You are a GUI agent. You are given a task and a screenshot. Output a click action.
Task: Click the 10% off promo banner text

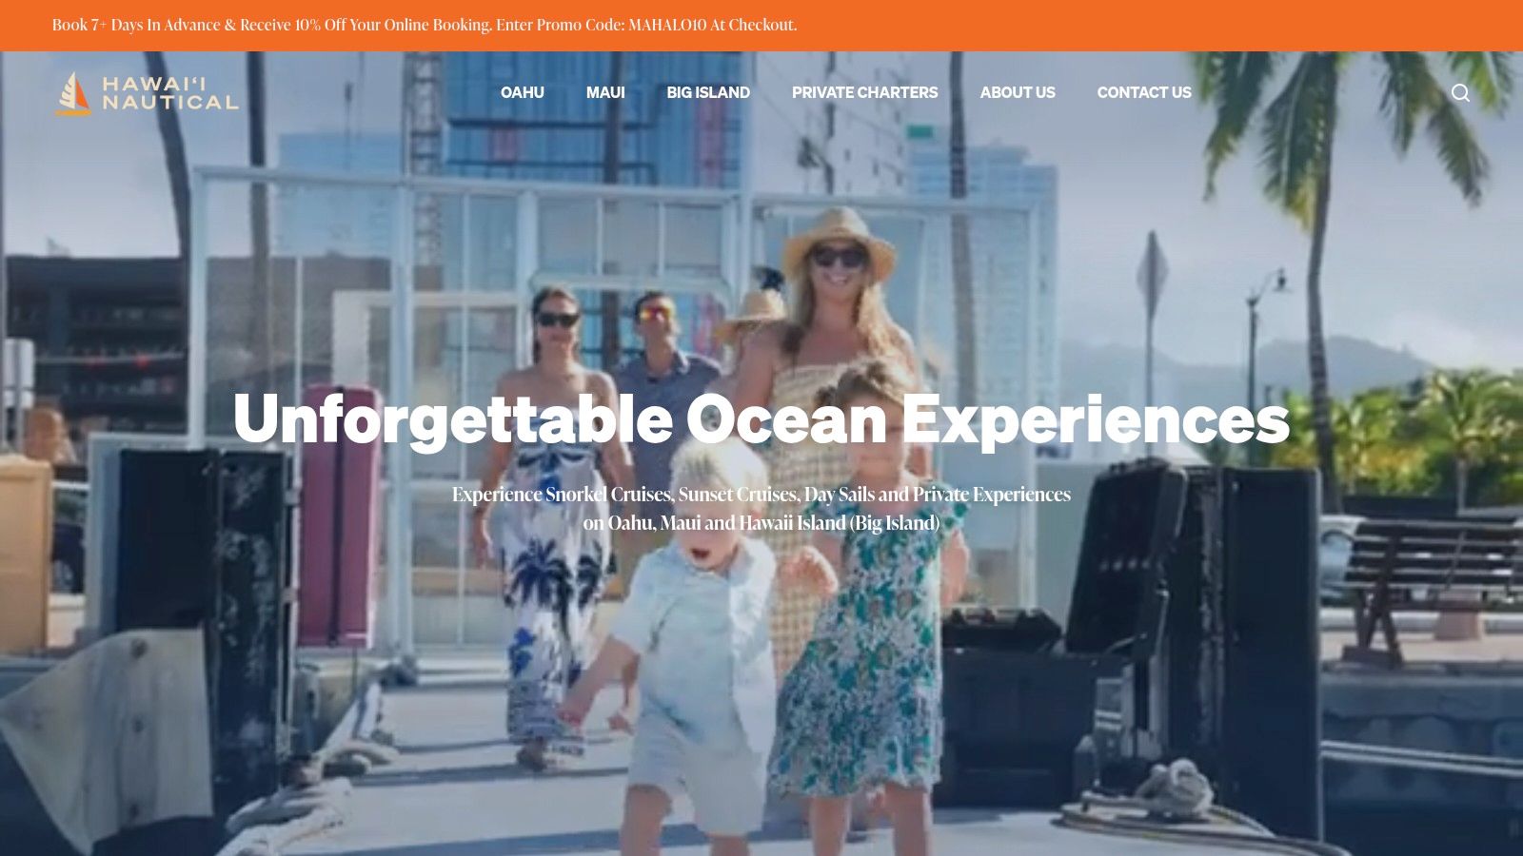click(x=425, y=25)
